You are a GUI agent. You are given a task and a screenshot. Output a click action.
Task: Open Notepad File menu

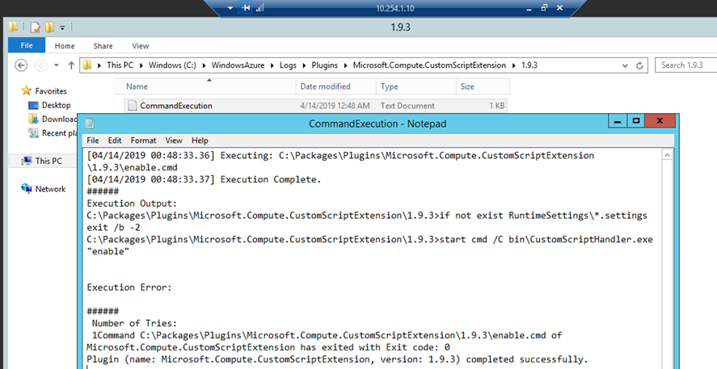point(93,140)
